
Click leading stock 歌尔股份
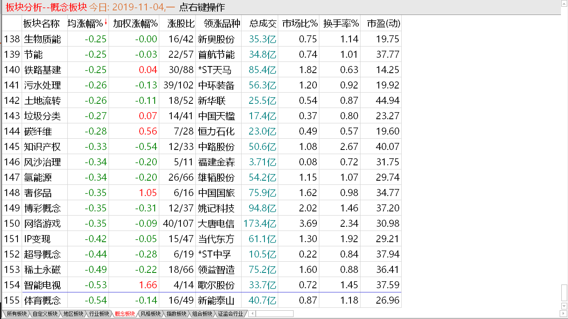pyautogui.click(x=216, y=285)
